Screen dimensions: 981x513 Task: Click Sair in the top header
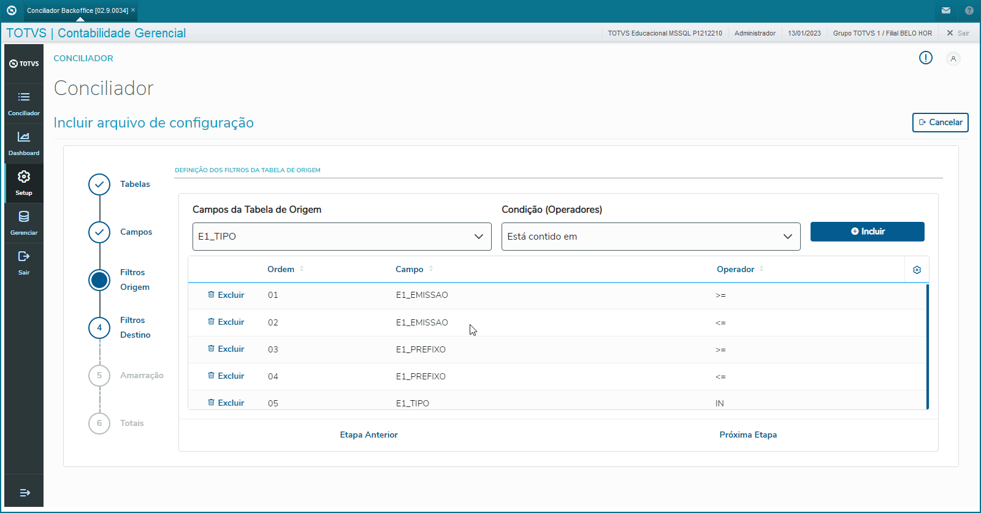pyautogui.click(x=958, y=33)
